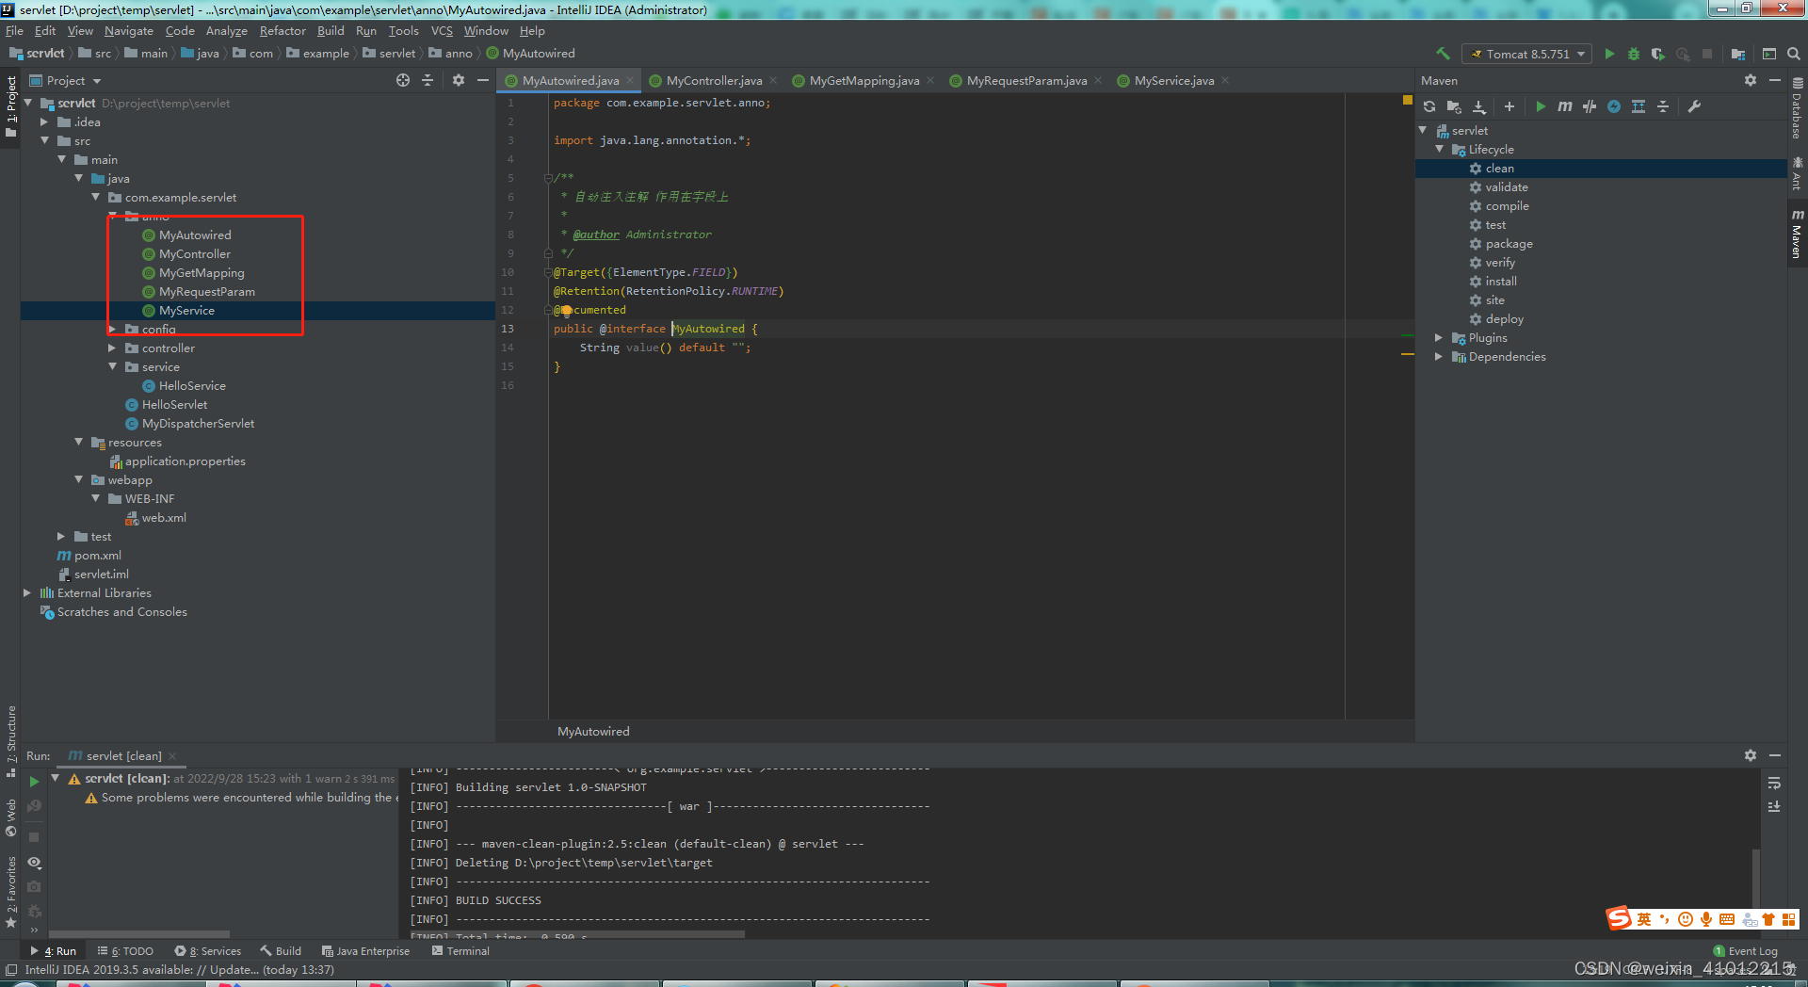Open Search Everywhere magnifier icon
The image size is (1808, 987).
(1794, 54)
